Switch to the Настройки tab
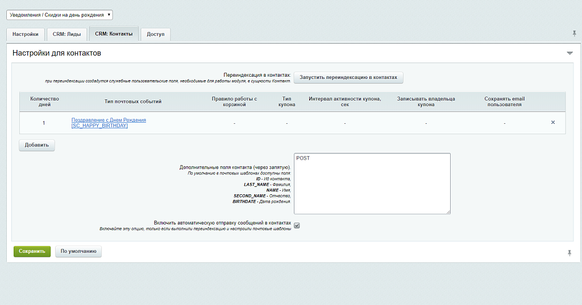Image resolution: width=582 pixels, height=305 pixels. click(x=26, y=34)
